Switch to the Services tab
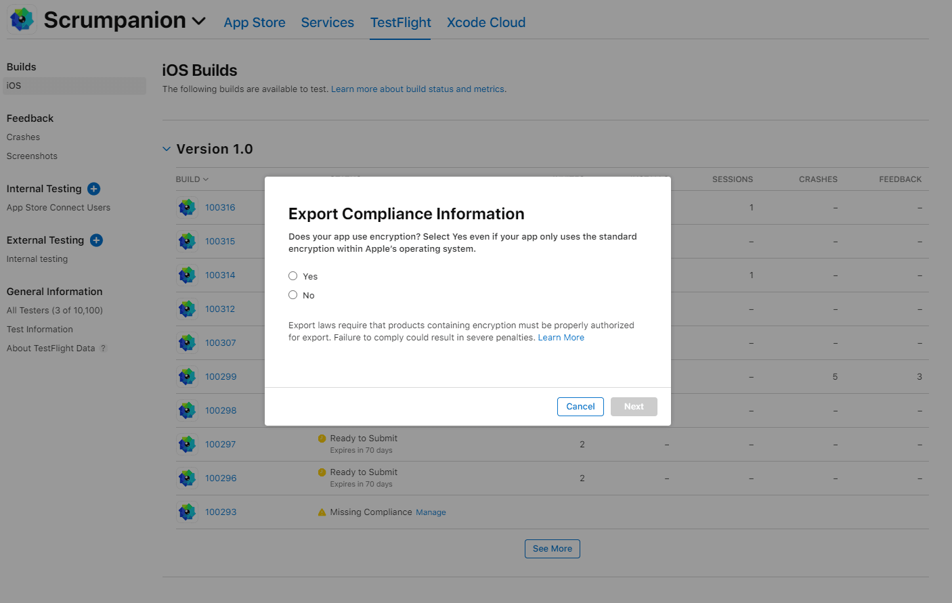The width and height of the screenshot is (952, 603). [328, 22]
